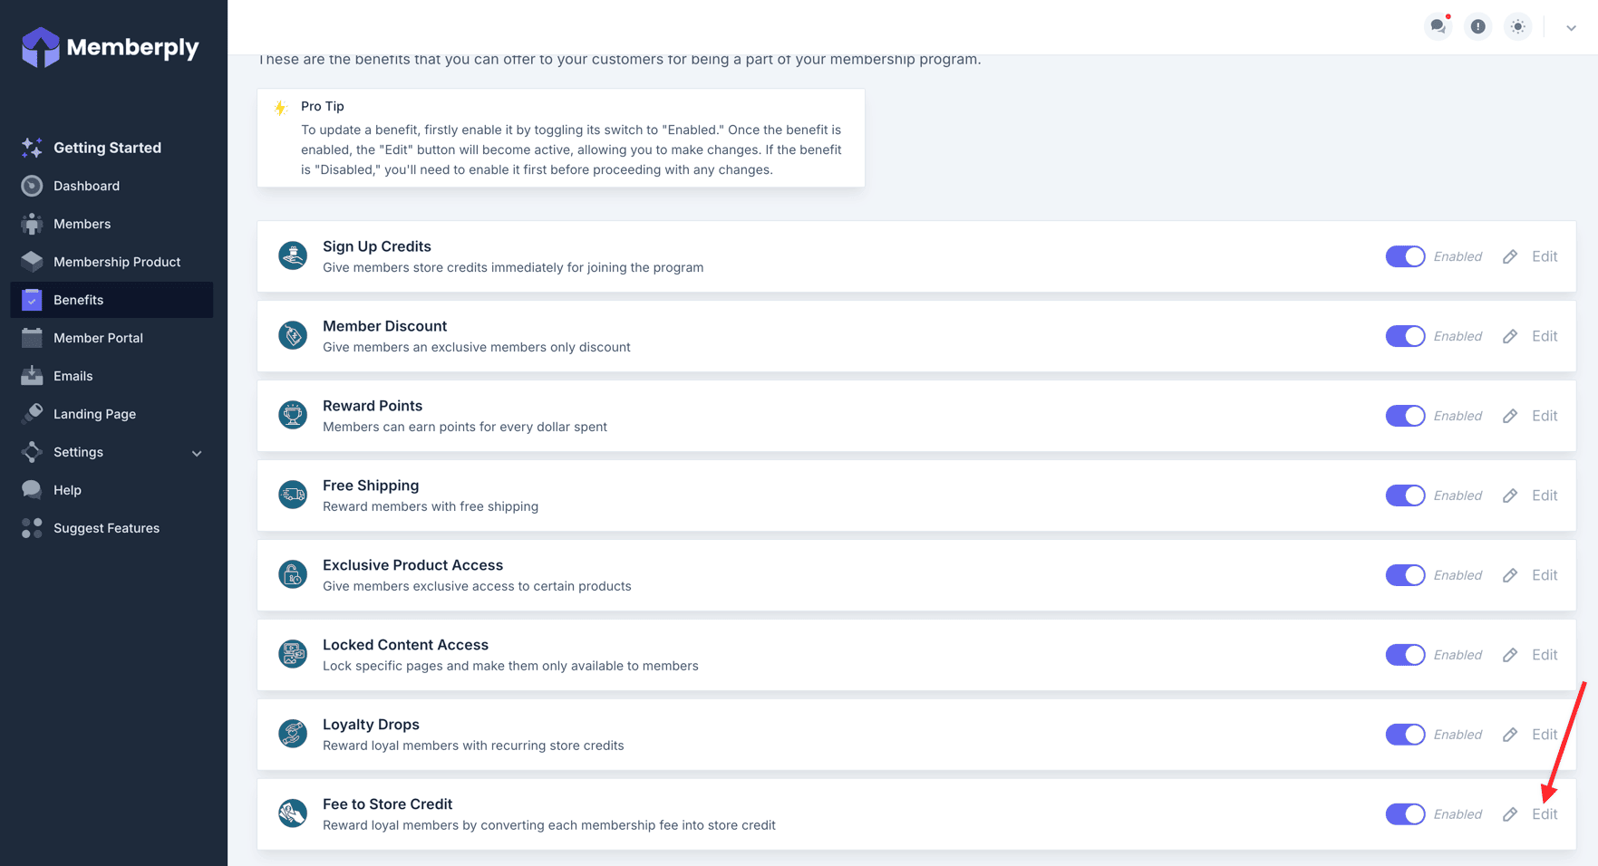The image size is (1598, 866).
Task: Toggle light/dark theme sun icon
Action: point(1517,26)
